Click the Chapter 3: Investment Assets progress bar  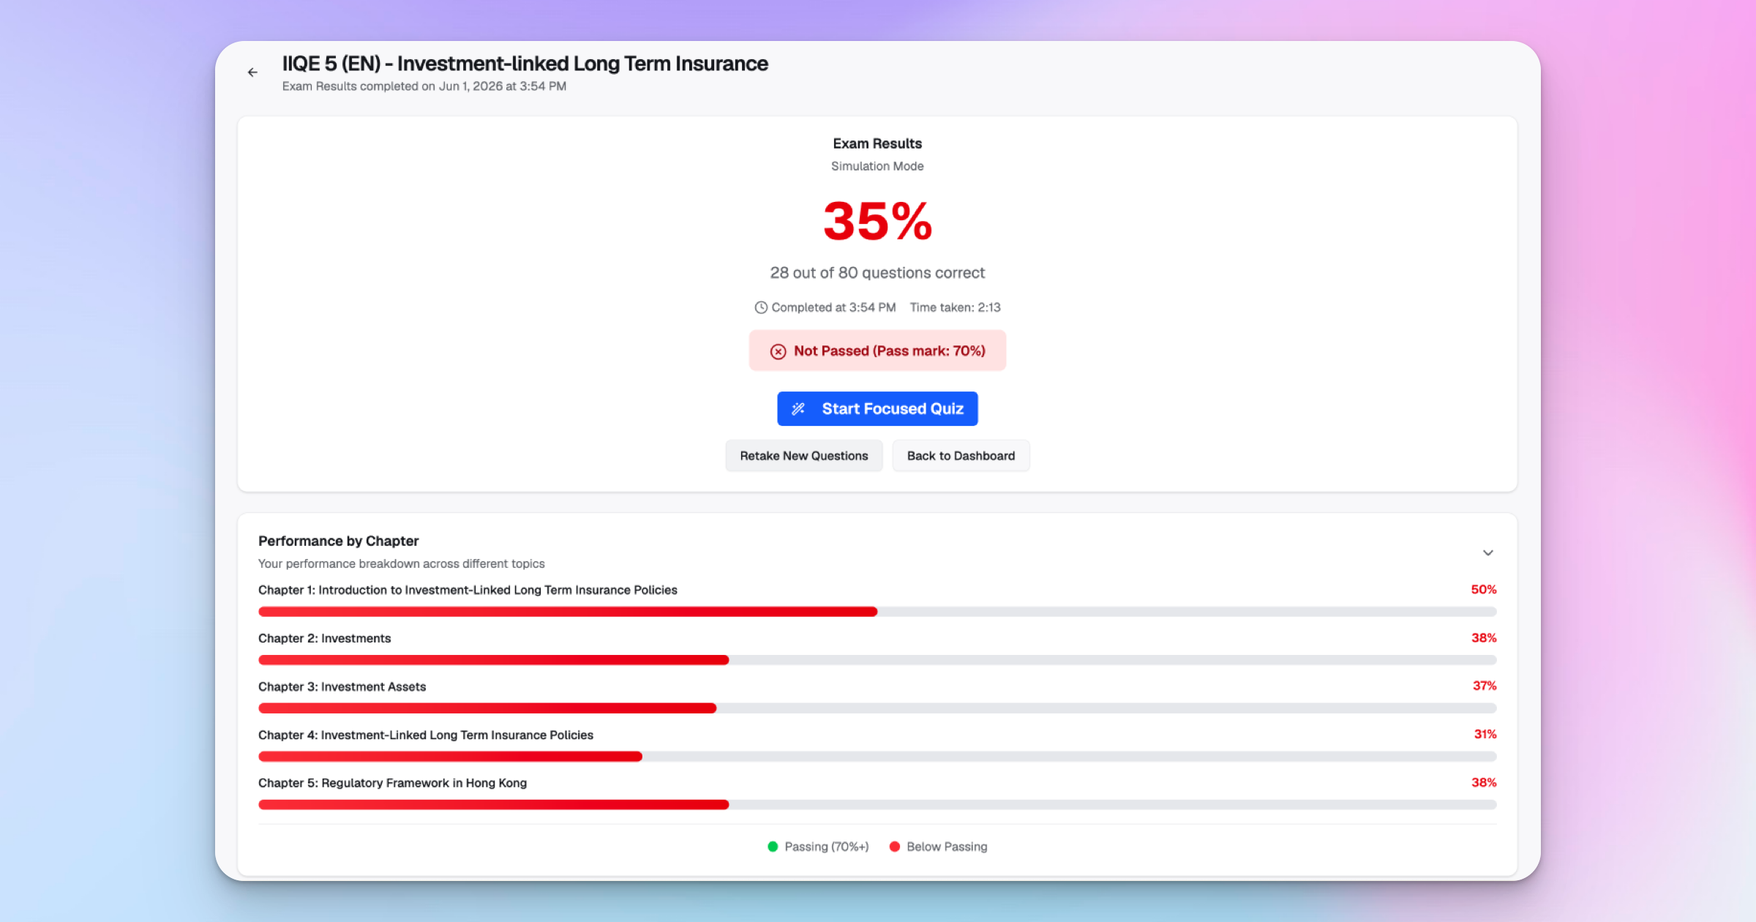point(877,708)
